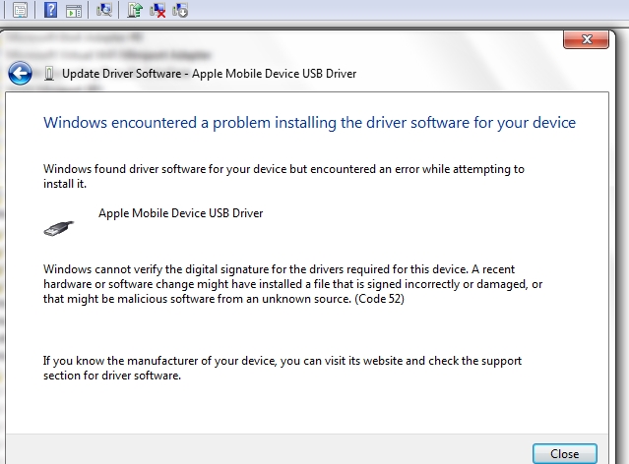Viewport: 629px width, 464px height.
Task: Open Properties from the Device Manager toolbar
Action: click(20, 9)
